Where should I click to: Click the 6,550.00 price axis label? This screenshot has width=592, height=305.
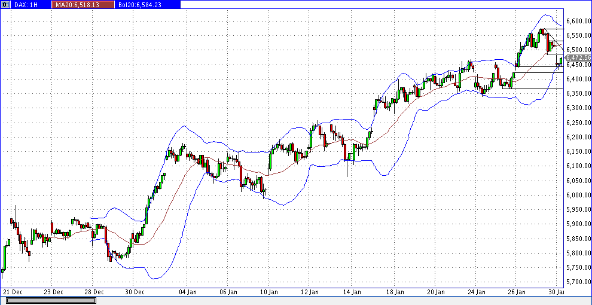coord(578,35)
